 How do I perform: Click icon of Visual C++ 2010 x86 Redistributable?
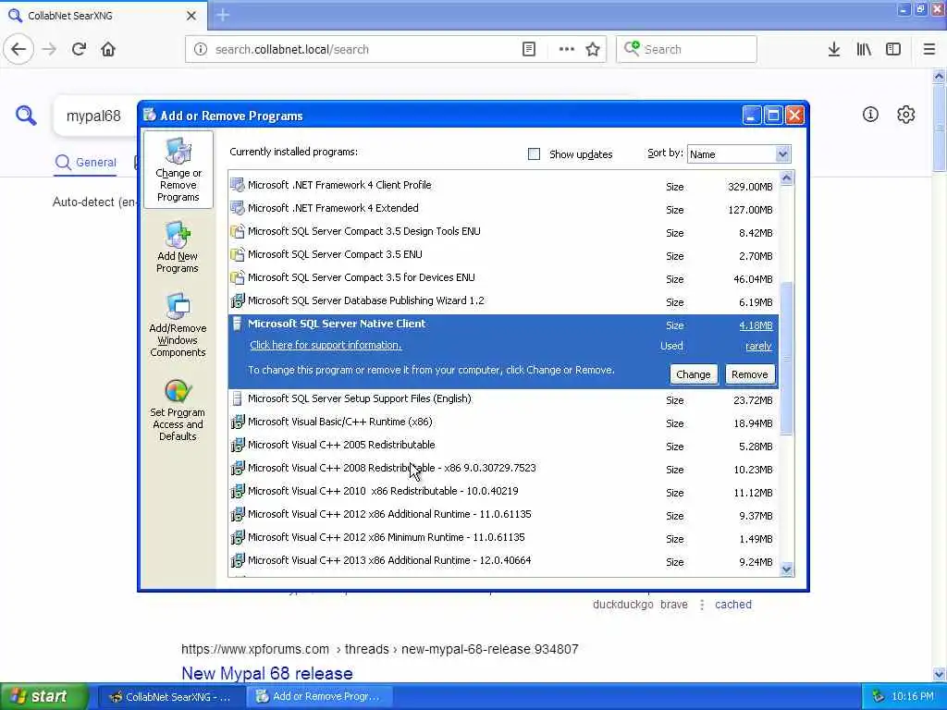click(238, 492)
